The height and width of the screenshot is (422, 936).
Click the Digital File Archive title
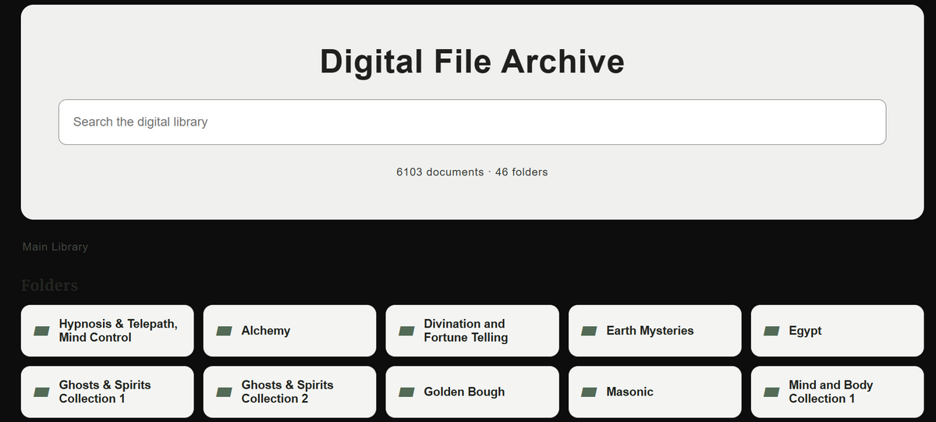(x=472, y=62)
